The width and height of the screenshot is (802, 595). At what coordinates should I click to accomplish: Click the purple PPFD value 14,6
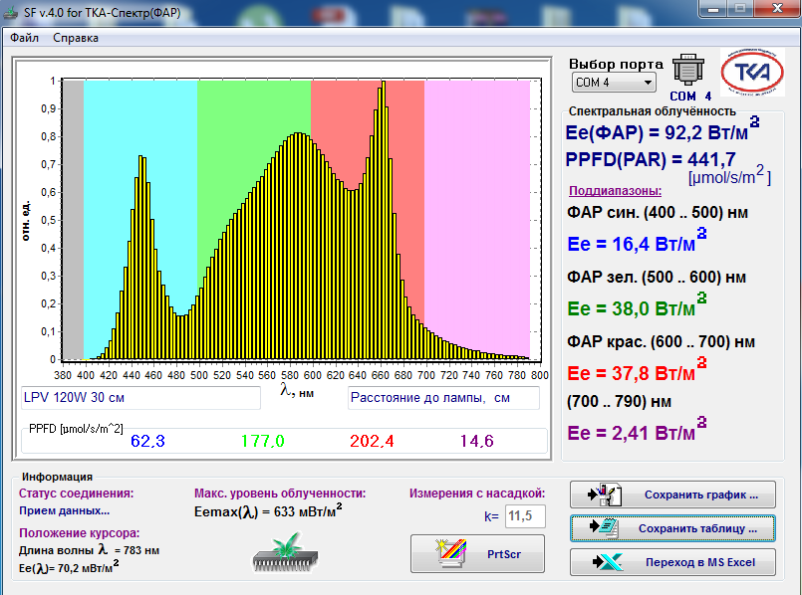point(476,441)
